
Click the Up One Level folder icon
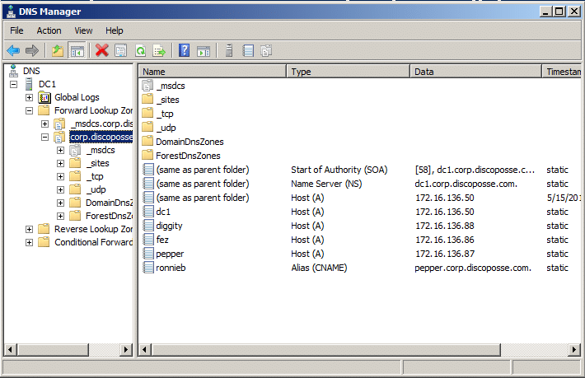pos(58,51)
